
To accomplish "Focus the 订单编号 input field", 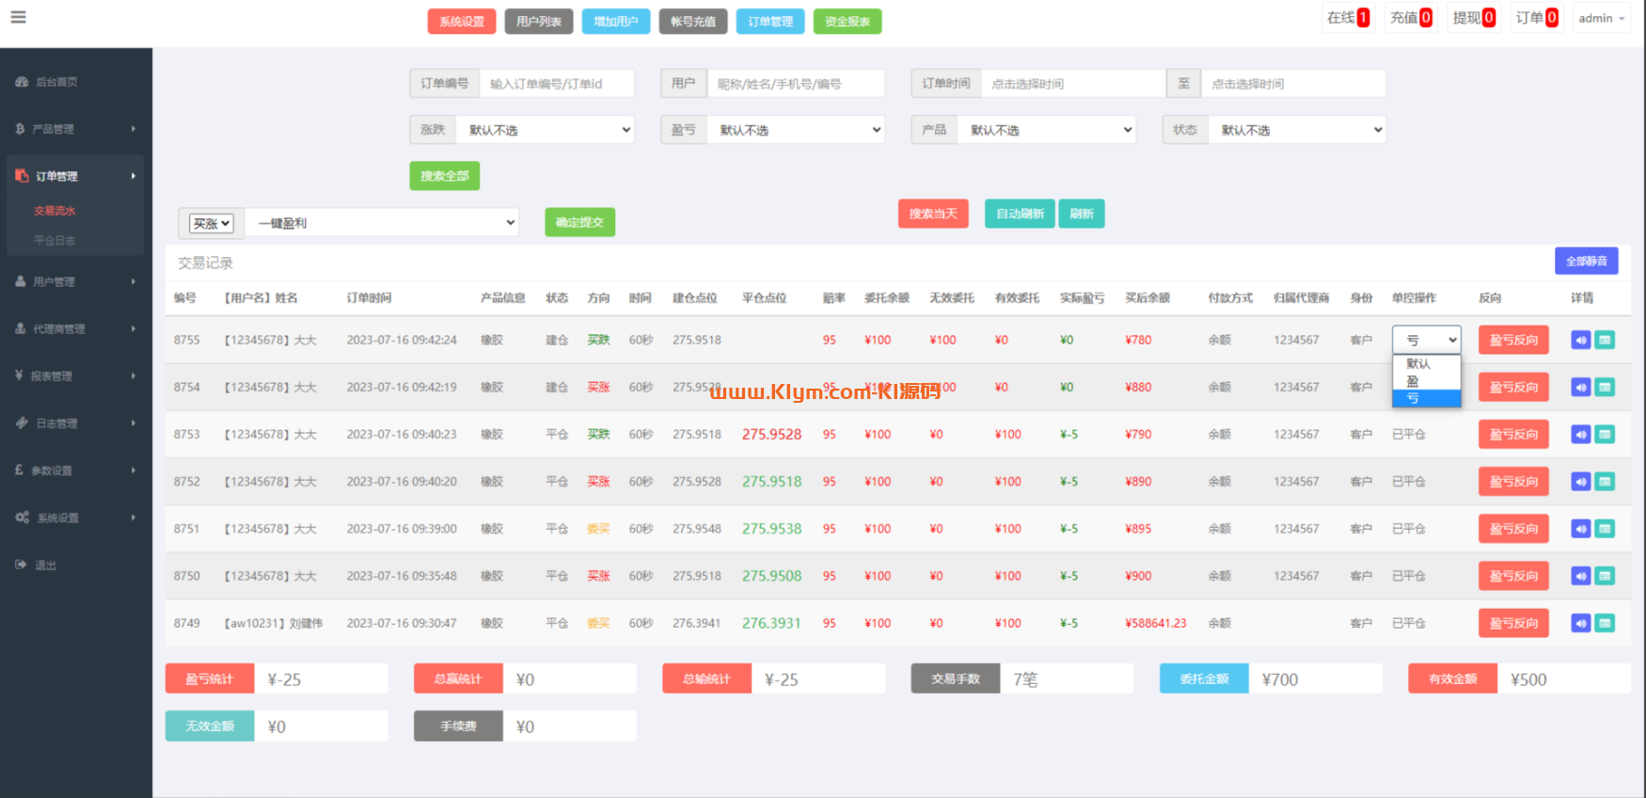I will click(556, 84).
